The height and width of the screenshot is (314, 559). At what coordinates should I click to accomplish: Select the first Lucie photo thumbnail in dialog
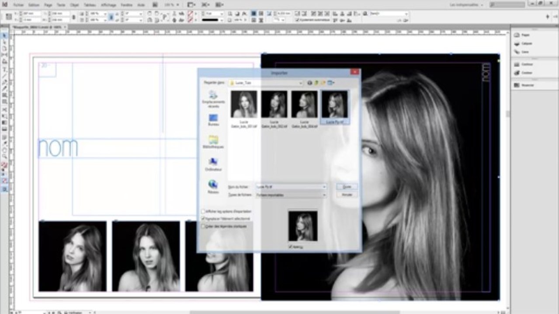point(244,104)
